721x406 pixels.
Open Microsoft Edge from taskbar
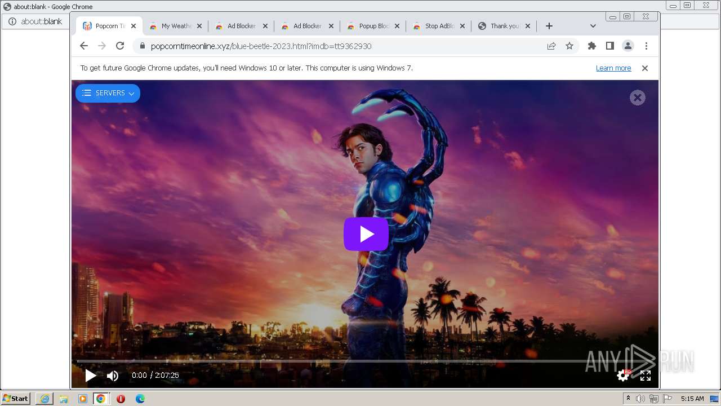(x=140, y=399)
